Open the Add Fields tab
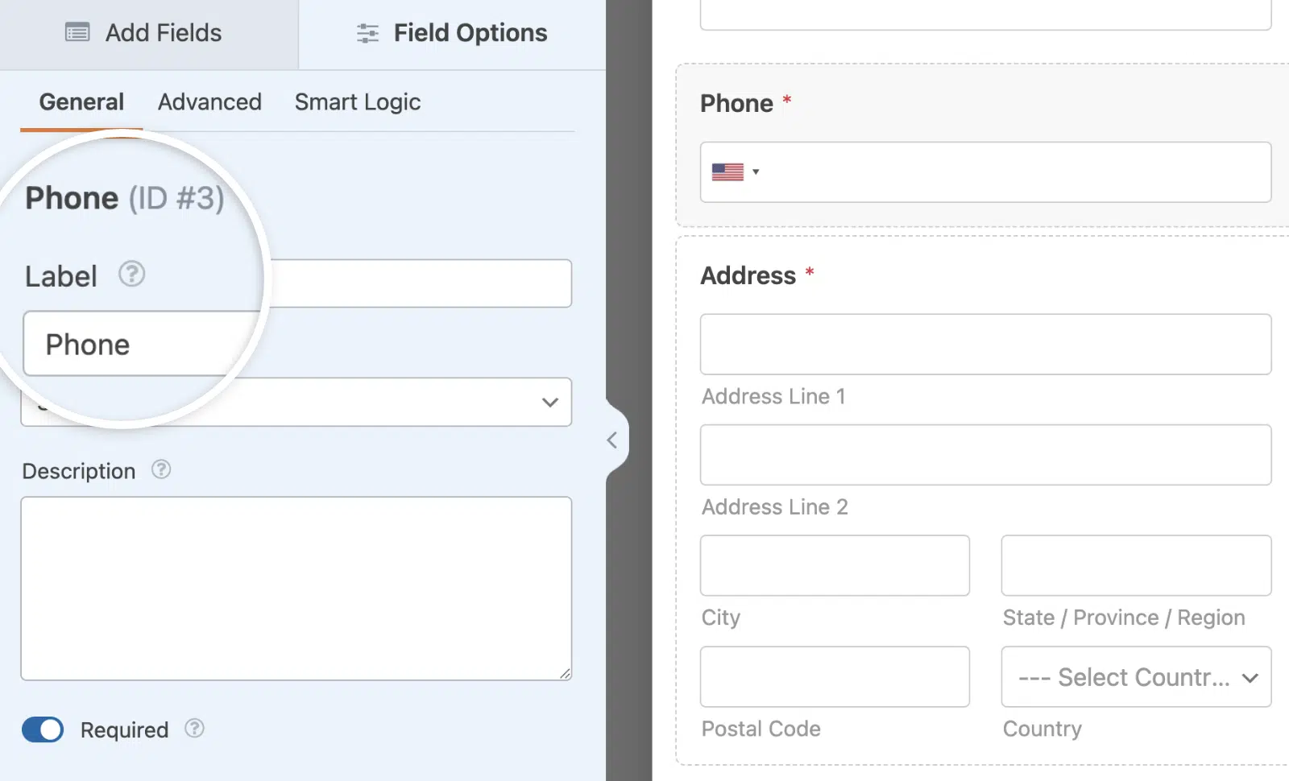 pos(149,34)
